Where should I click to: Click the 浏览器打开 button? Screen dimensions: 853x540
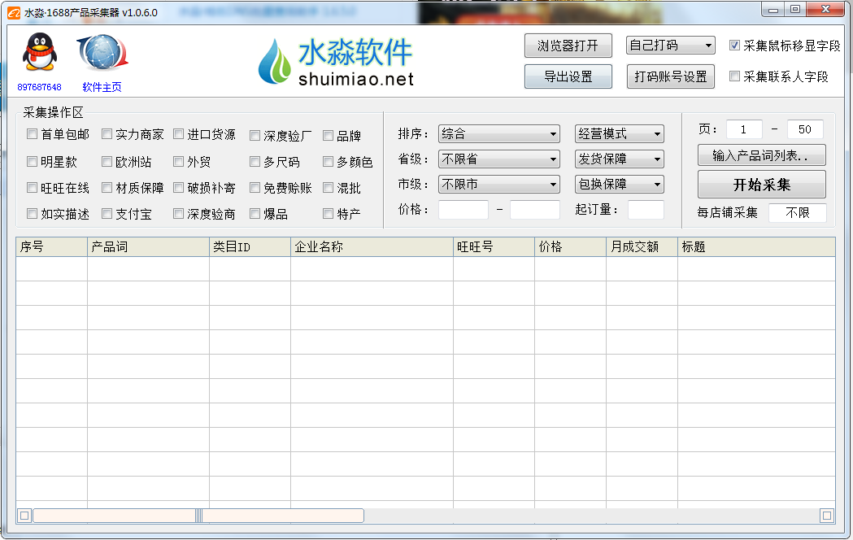[x=568, y=46]
